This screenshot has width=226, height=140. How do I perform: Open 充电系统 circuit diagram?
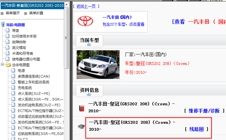(x=25, y=88)
